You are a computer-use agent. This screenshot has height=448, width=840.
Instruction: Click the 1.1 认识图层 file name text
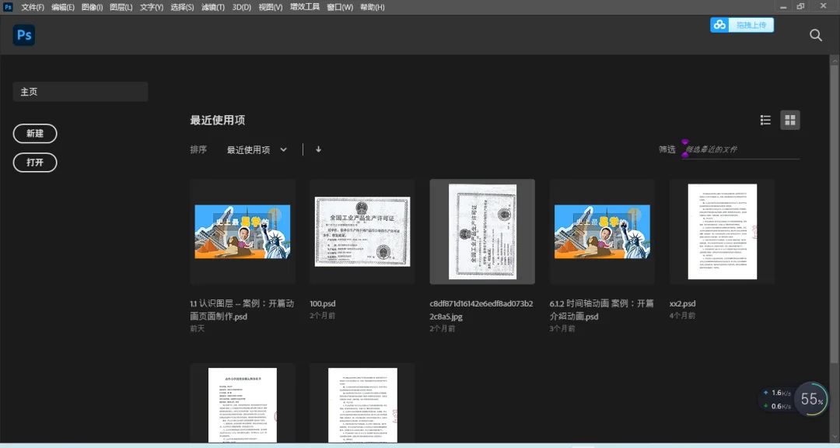pyautogui.click(x=242, y=310)
